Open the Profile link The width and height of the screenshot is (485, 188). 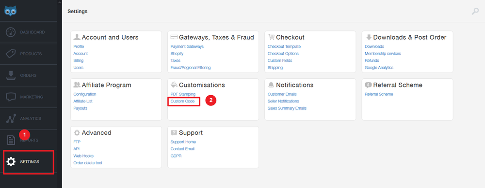pos(79,46)
